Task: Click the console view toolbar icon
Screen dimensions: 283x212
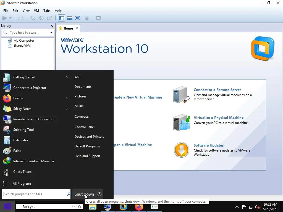Action: [98, 18]
